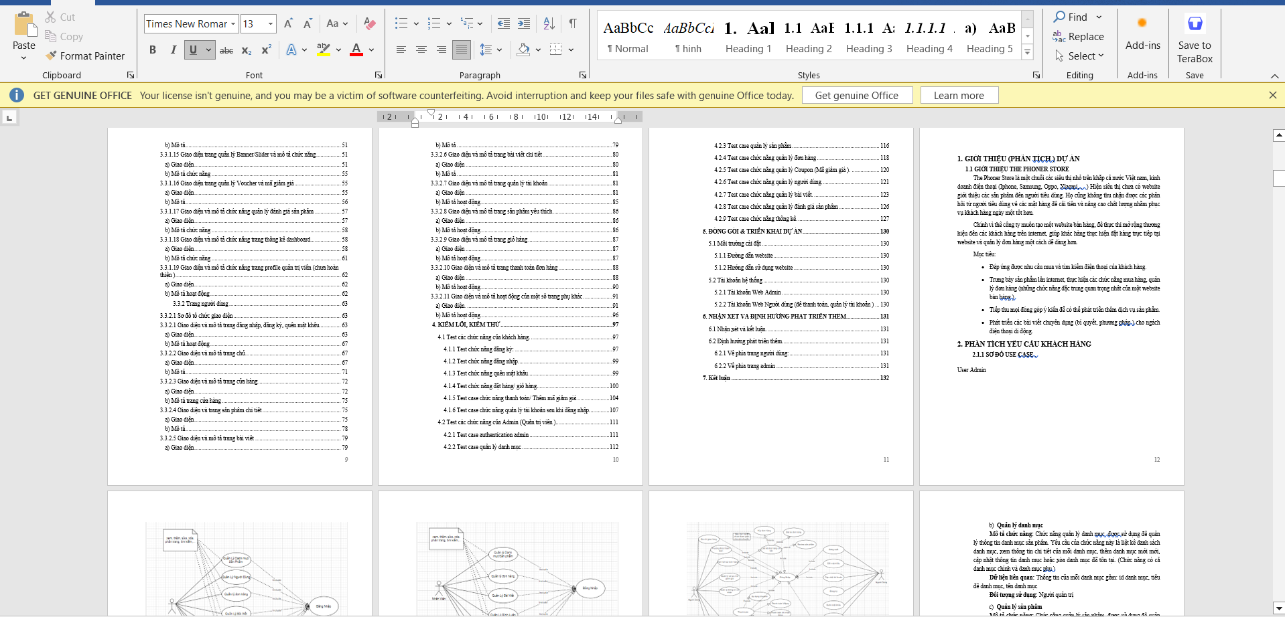Click the ruler tab selector icon

coord(9,118)
